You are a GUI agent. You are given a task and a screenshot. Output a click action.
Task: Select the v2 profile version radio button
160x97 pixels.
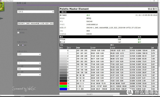point(18,45)
